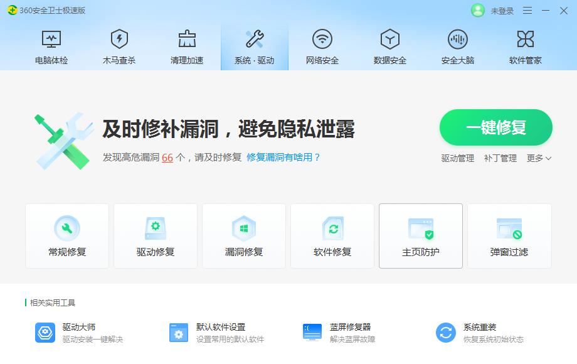Open 补丁管理 patch management

tap(502, 159)
